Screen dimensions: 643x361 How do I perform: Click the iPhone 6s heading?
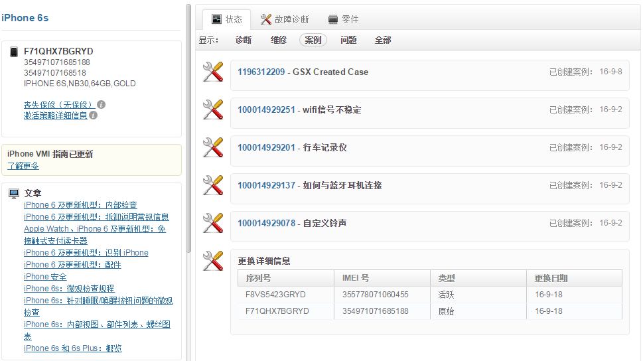[25, 18]
